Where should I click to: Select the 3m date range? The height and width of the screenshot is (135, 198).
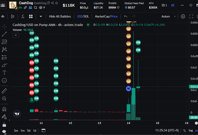coord(16,131)
